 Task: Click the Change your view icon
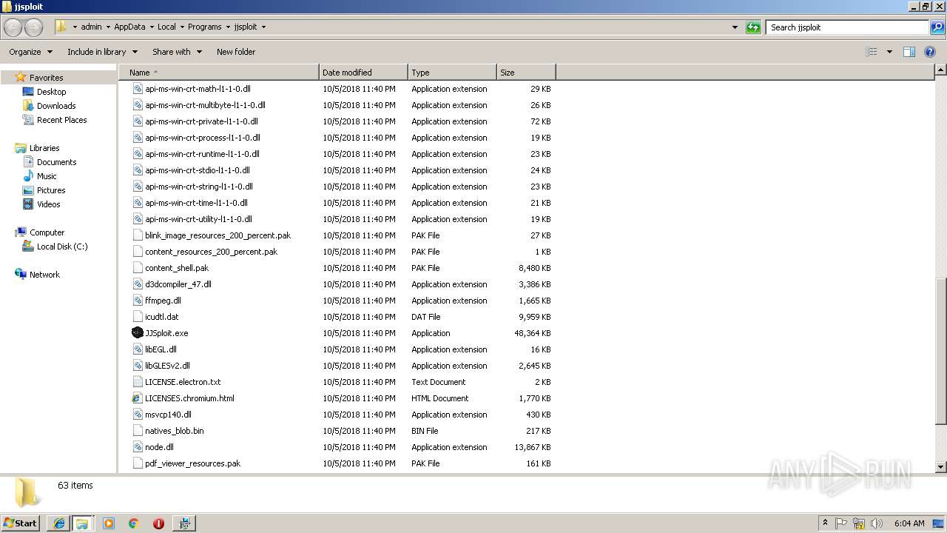coord(872,52)
